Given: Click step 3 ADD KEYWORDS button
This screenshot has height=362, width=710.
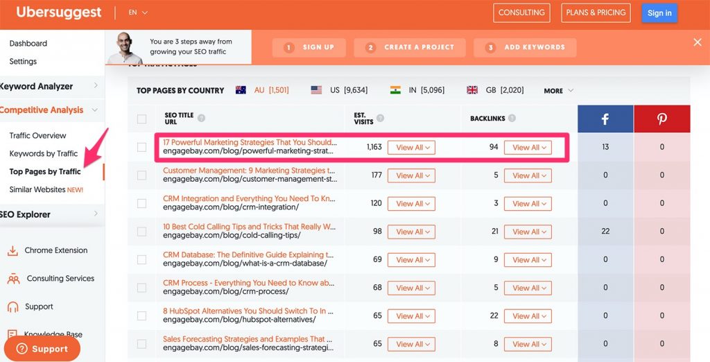Looking at the screenshot, I should point(525,48).
